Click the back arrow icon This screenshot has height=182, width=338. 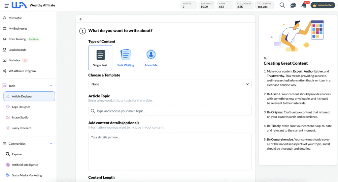click(81, 19)
